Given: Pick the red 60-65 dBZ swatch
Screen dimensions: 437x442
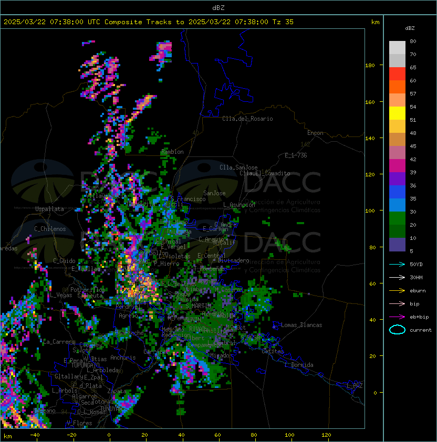Looking at the screenshot, I should [x=397, y=74].
